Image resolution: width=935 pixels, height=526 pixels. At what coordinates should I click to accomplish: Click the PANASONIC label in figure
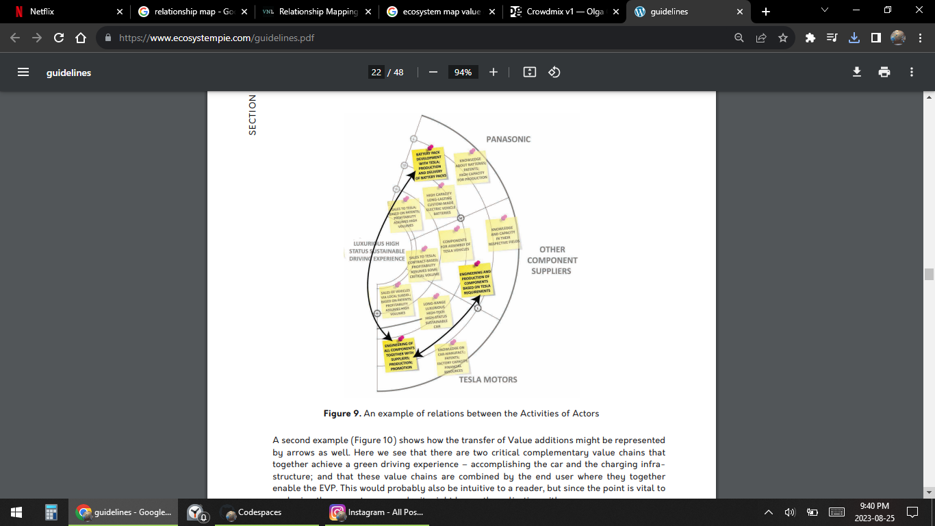[508, 139]
